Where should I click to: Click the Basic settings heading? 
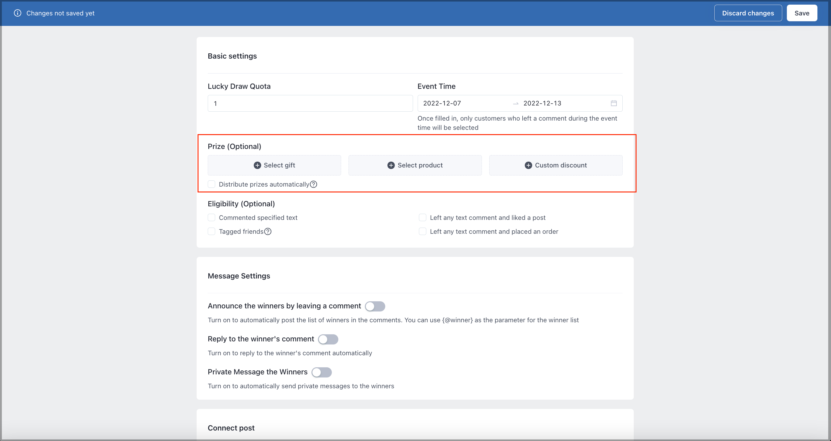click(232, 56)
